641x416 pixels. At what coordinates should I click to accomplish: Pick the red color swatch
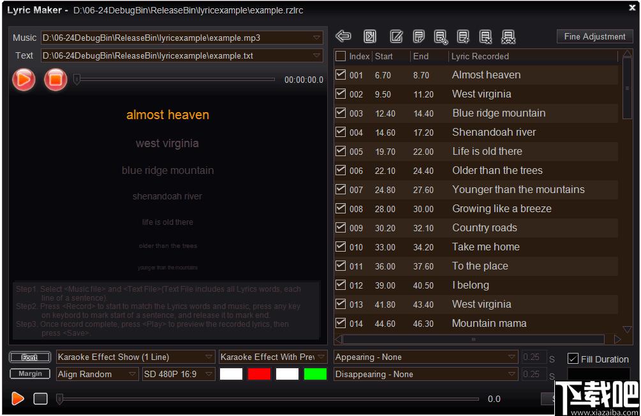click(259, 374)
